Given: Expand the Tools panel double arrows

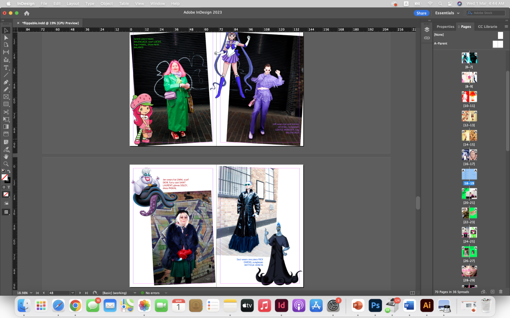Looking at the screenshot, I should [2, 20].
